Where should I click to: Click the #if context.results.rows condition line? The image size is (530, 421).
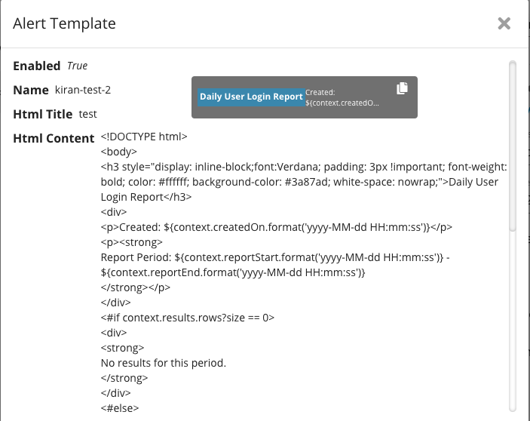tap(187, 318)
